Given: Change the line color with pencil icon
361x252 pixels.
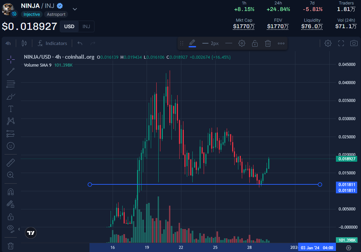Looking at the screenshot, I should click(192, 43).
